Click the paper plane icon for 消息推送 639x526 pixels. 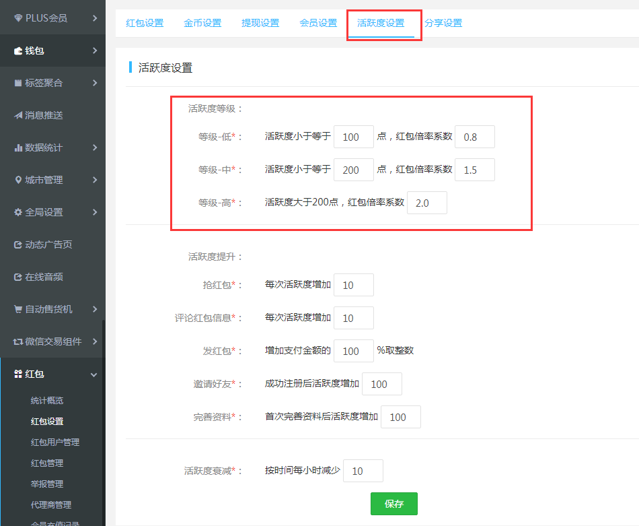(x=18, y=115)
